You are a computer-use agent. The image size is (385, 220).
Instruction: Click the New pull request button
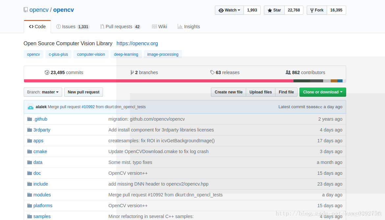coord(84,92)
